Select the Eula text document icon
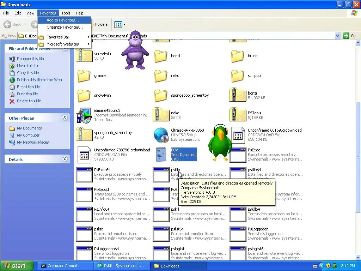This screenshot has height=271, width=361. (x=161, y=155)
